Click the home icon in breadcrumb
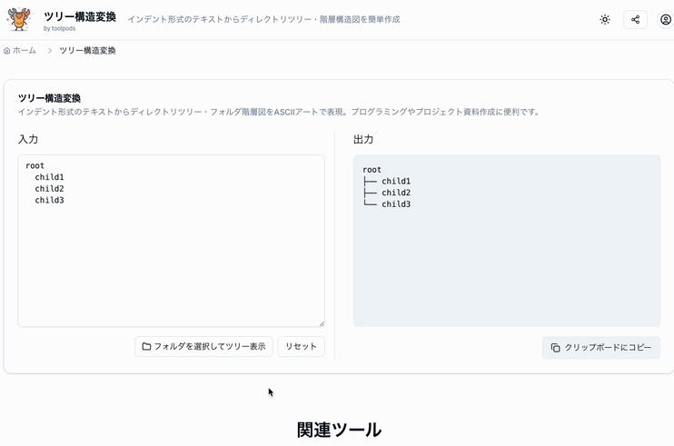This screenshot has height=446, width=674. tap(7, 51)
